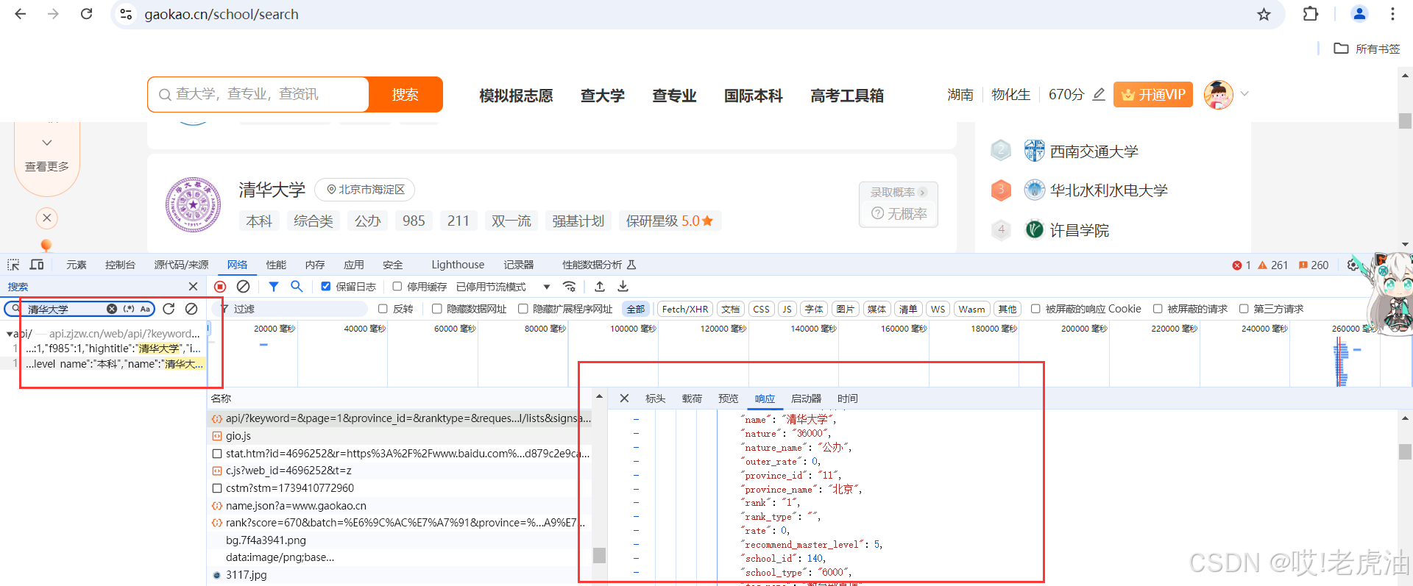Toggle the device toolbar icon
Screen dimensions: 1413x586
pos(37,265)
